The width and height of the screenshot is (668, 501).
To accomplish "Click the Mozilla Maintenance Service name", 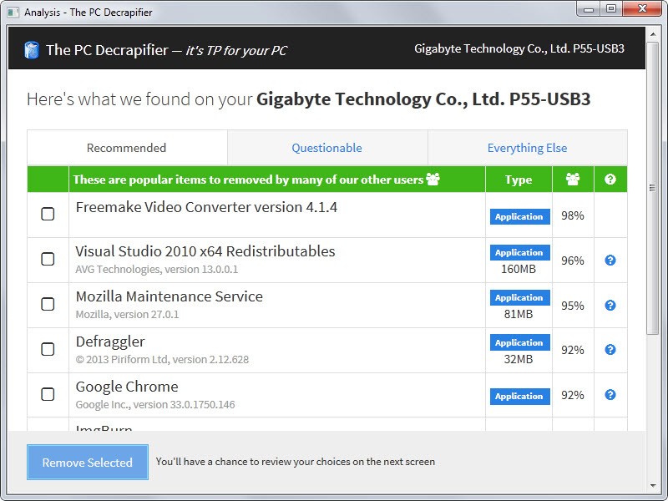I will 170,296.
